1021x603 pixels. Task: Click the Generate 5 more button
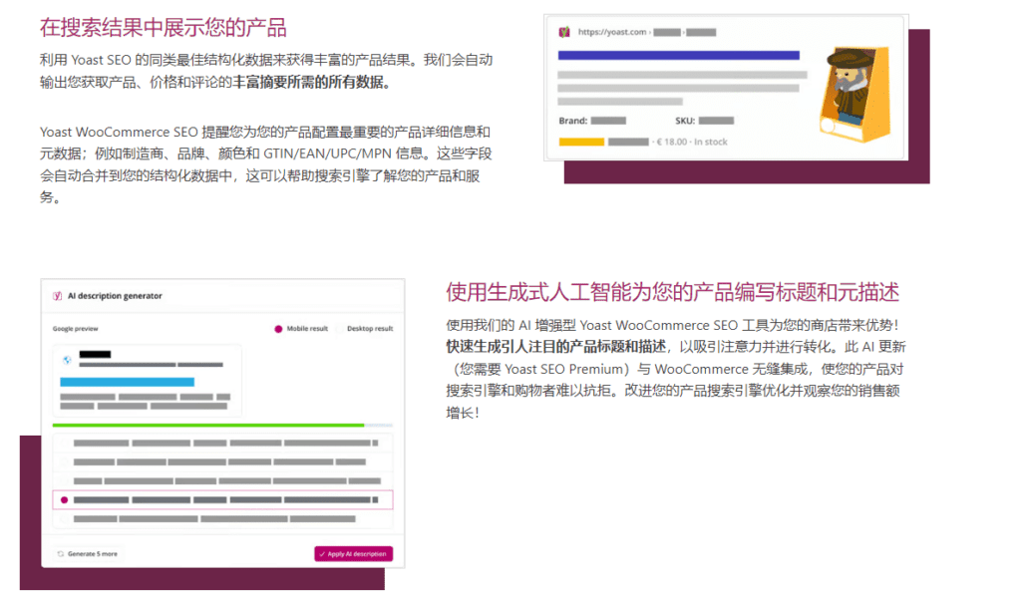coord(88,554)
